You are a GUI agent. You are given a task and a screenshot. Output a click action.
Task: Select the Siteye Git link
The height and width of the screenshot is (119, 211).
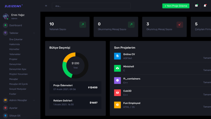tap(15, 116)
